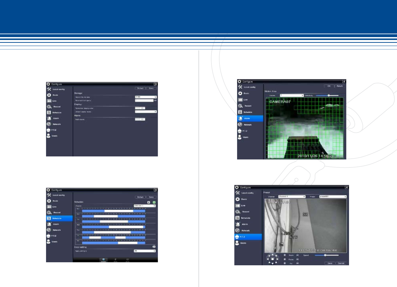Open Channel dropdown in Motion Area window

pos(292,95)
